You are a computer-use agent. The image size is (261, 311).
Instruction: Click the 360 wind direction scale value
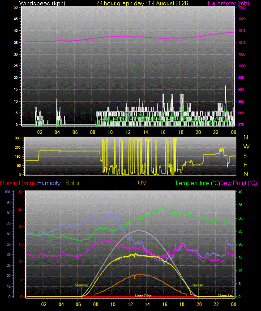tap(17, 138)
